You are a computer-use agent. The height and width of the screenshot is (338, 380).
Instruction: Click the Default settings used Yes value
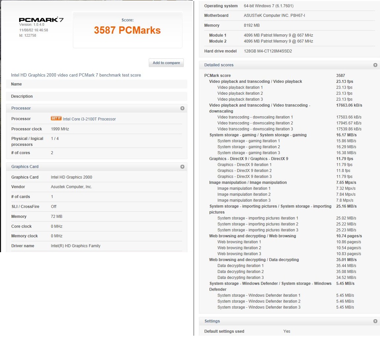tap(287, 331)
